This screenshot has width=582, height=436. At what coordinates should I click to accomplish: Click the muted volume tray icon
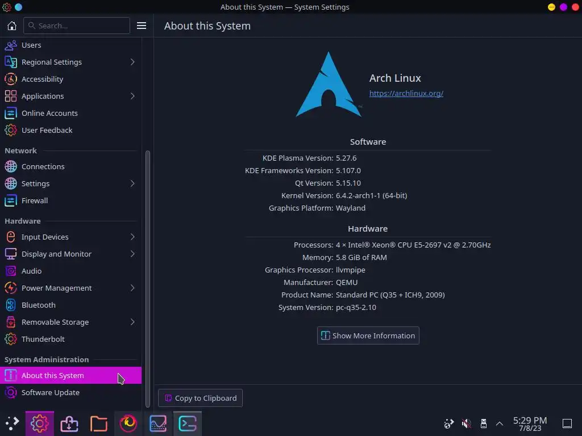[x=466, y=424]
